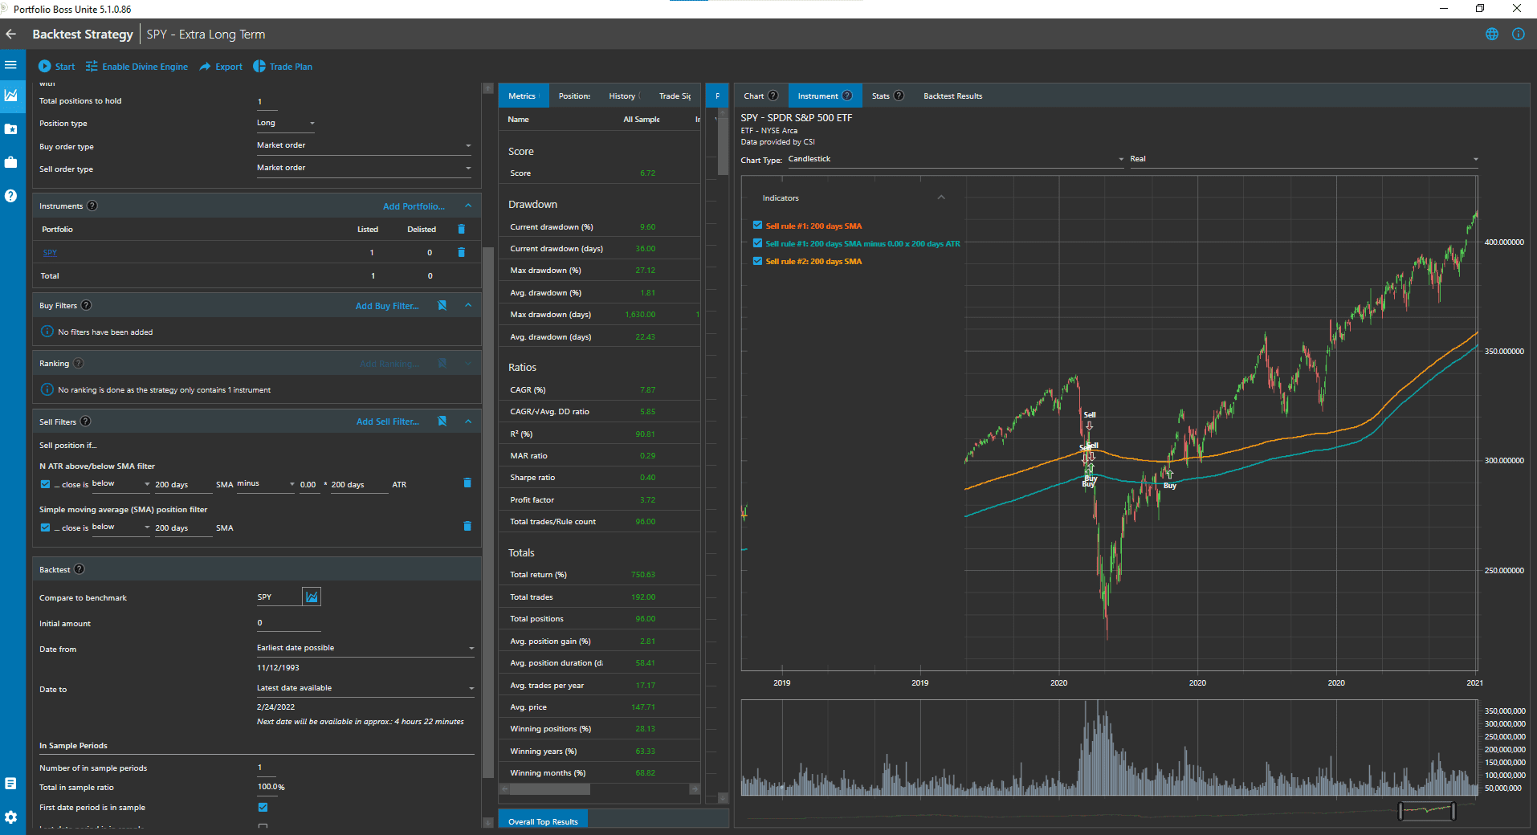The width and height of the screenshot is (1537, 835).
Task: Uncheck 'First date period is in sample'
Action: [263, 807]
